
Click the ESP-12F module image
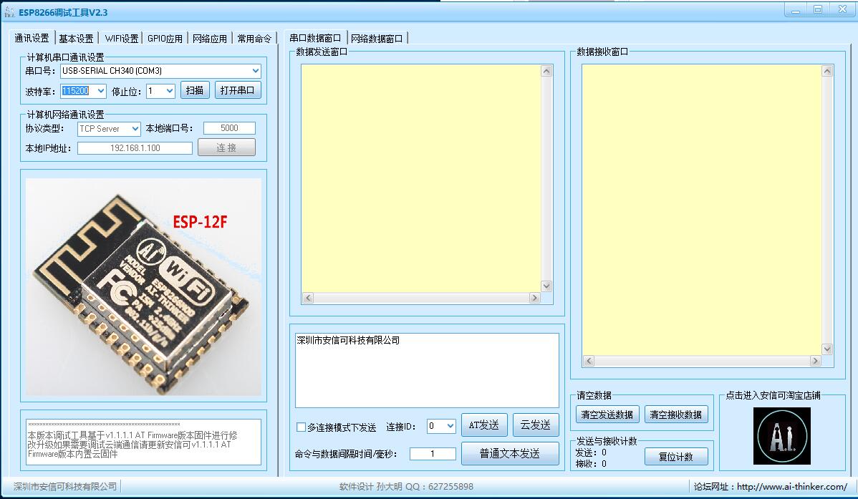[143, 286]
